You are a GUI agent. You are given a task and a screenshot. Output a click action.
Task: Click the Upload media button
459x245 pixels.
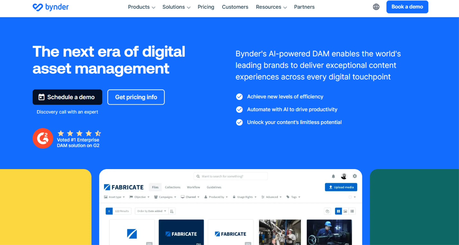coord(341,187)
